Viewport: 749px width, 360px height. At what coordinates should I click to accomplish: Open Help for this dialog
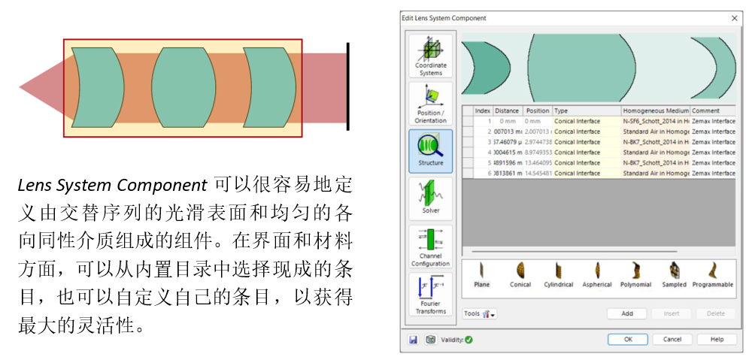click(x=717, y=340)
